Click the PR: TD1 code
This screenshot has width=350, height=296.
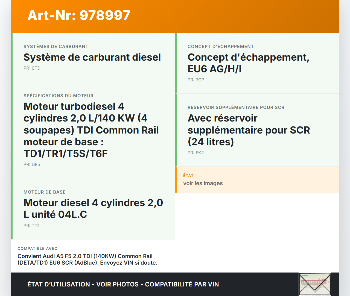pos(31,226)
